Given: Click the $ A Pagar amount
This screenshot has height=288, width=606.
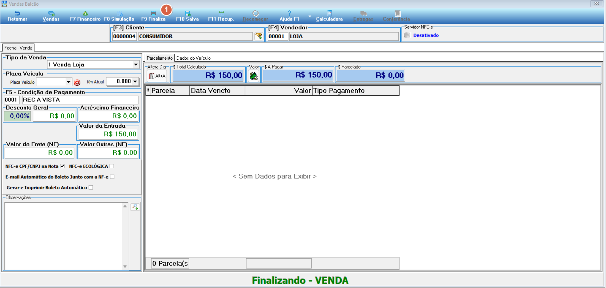Looking at the screenshot, I should [298, 75].
